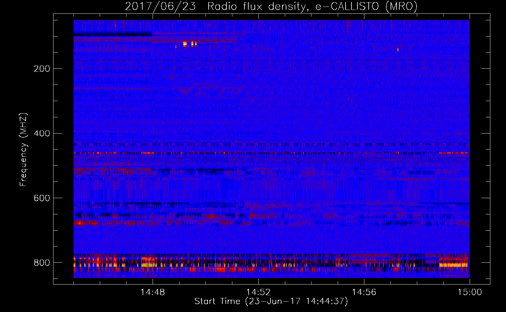This screenshot has width=506, height=312.
Task: Click the plot title "Radio flux density, e-CALLISTO (MRO)"
Action: (x=312, y=6)
